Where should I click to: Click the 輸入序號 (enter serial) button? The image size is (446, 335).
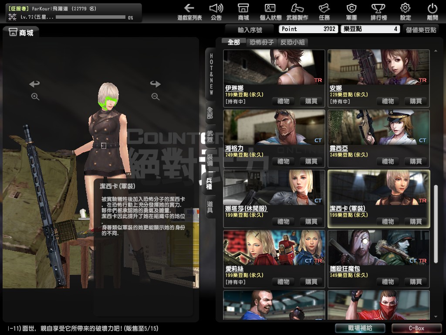tap(250, 30)
